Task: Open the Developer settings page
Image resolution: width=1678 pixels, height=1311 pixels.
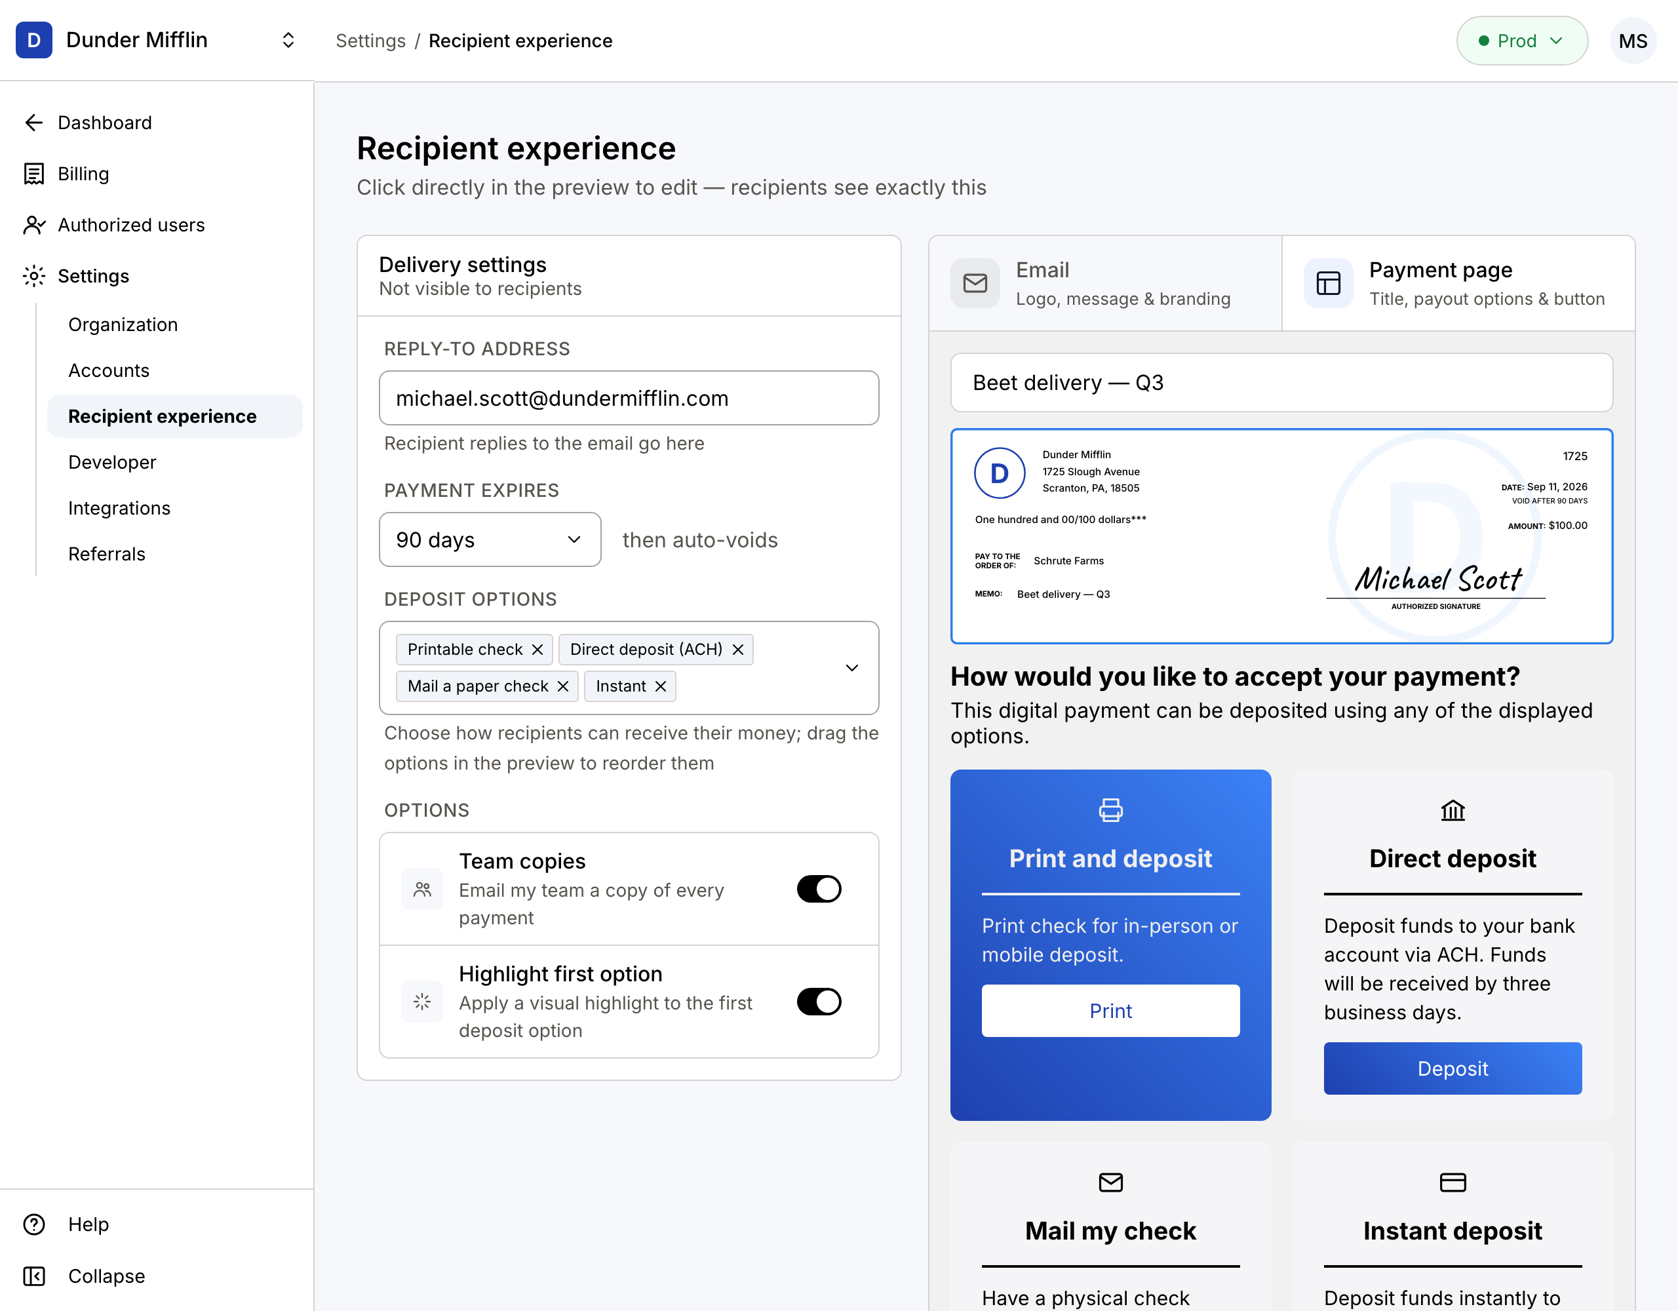Action: click(x=112, y=462)
